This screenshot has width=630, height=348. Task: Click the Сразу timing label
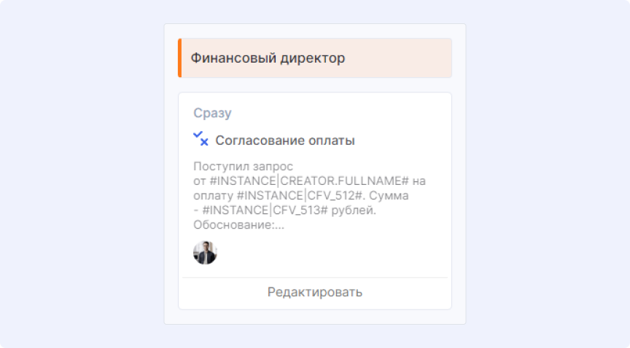pos(212,114)
